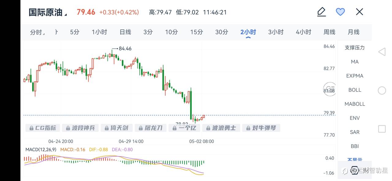Expand the 分时 timeframe dropdown

38,32
